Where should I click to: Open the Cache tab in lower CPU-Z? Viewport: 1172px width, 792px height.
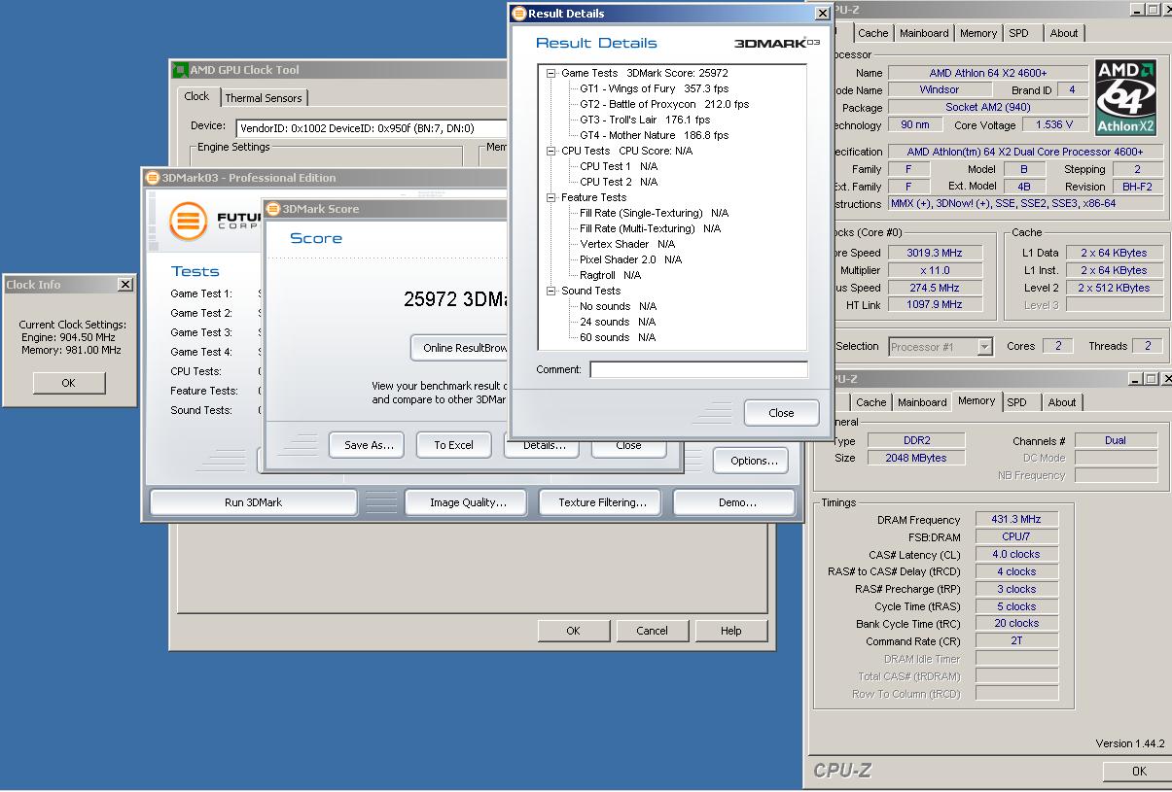tap(871, 402)
